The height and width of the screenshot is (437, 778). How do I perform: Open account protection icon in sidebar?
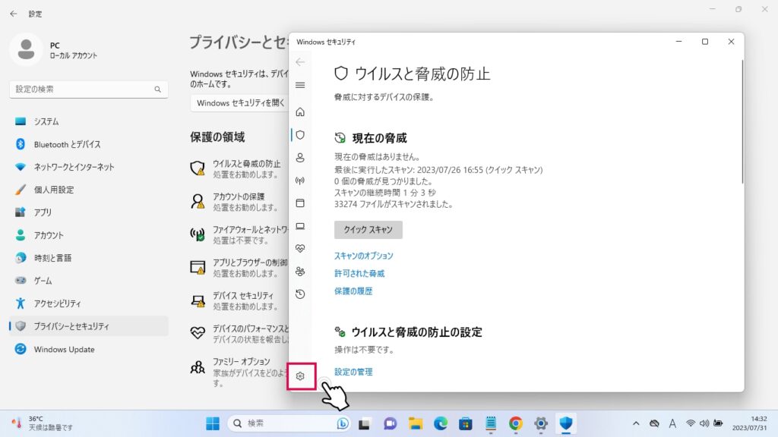click(x=300, y=158)
